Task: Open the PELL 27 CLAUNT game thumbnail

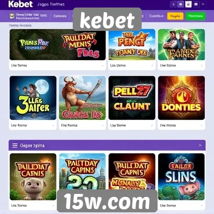Action: (x=132, y=98)
